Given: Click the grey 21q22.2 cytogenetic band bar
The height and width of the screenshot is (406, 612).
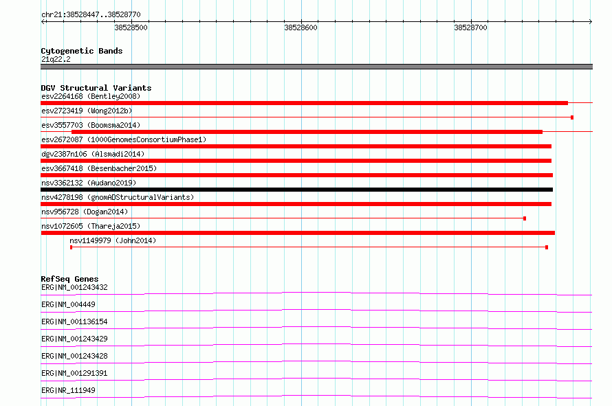Looking at the screenshot, I should click(316, 67).
